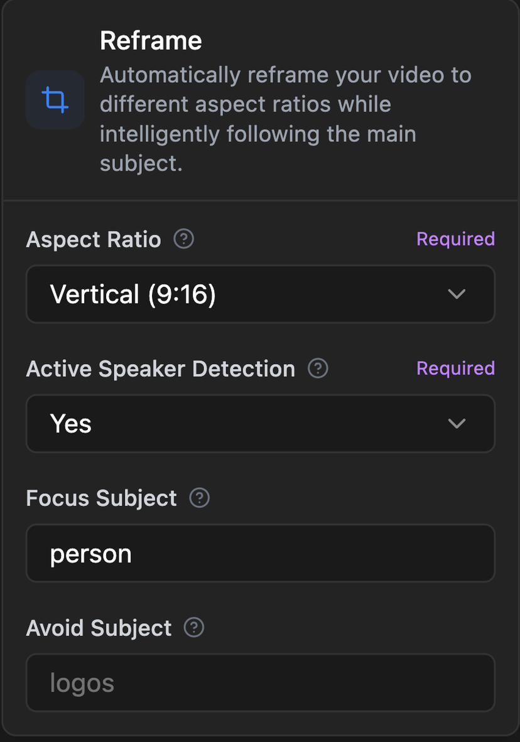520x742 pixels.
Task: Select the Reframe title heading
Action: tap(151, 41)
